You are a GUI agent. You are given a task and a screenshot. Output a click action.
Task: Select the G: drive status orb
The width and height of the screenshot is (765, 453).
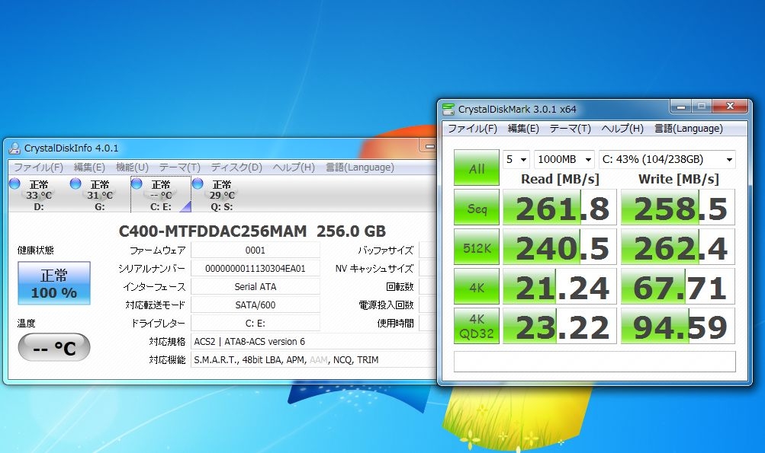coord(76,183)
